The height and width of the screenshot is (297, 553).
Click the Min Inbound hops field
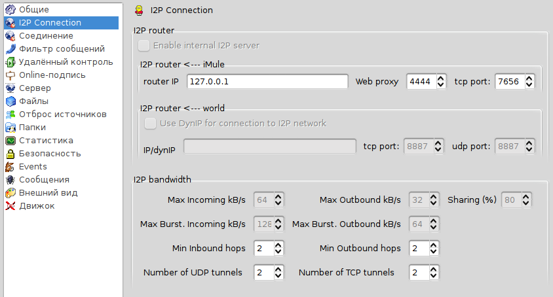[263, 249]
